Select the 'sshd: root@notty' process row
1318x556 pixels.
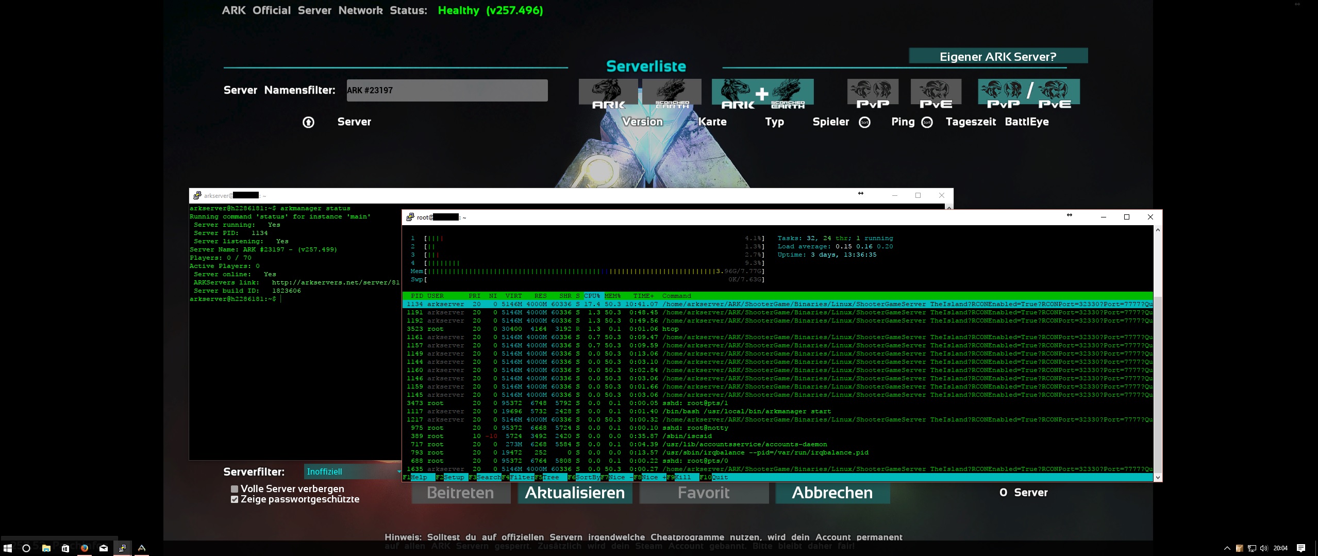pyautogui.click(x=777, y=428)
